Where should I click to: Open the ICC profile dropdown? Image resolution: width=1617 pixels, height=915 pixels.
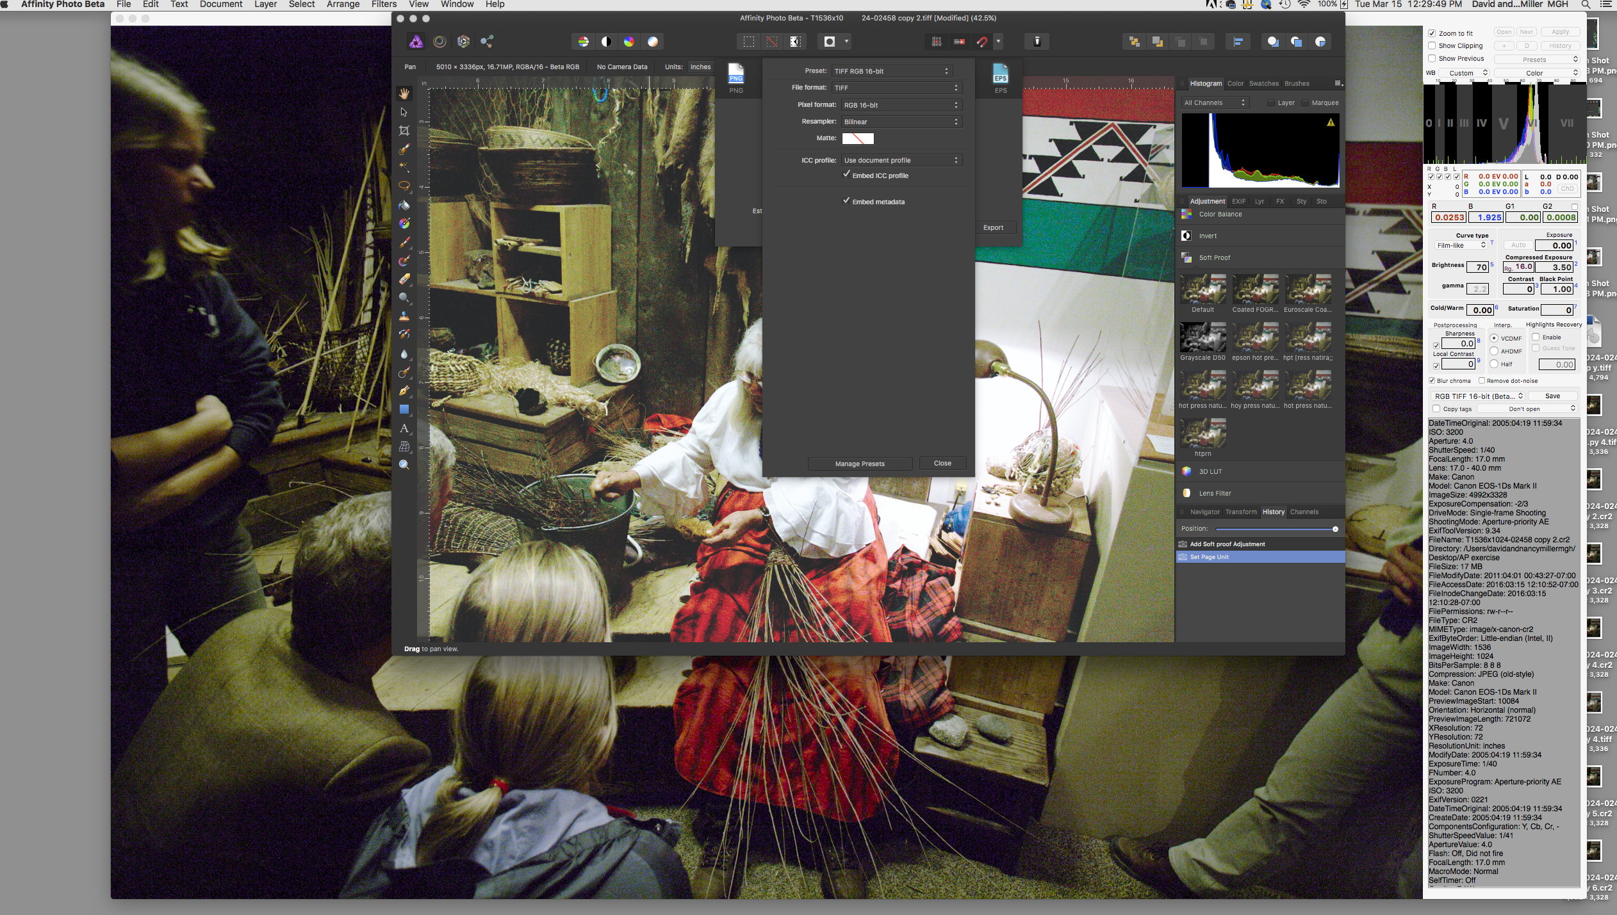[901, 160]
